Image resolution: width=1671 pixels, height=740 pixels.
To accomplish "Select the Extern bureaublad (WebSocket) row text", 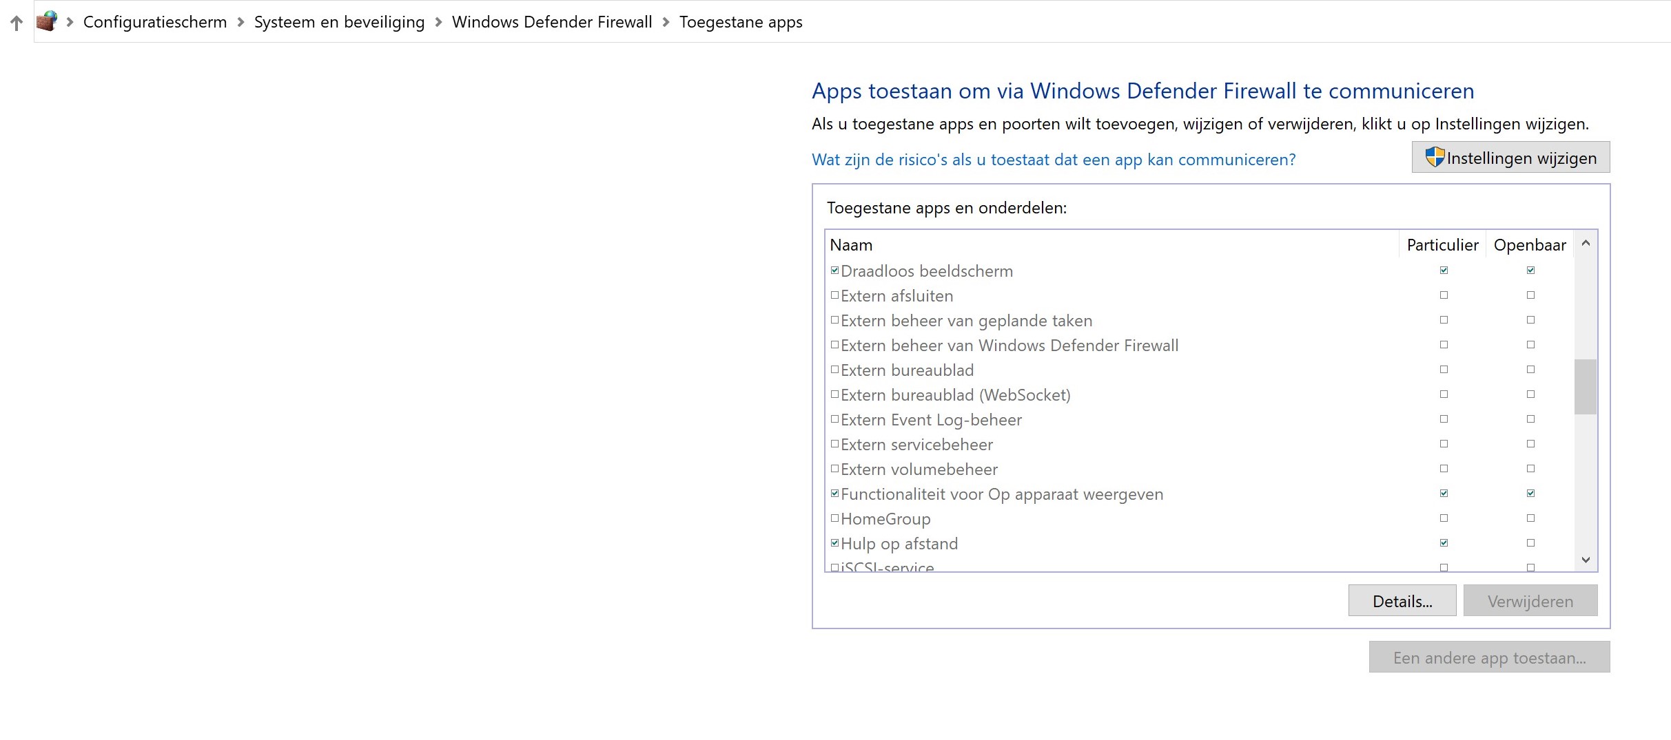I will pyautogui.click(x=956, y=395).
